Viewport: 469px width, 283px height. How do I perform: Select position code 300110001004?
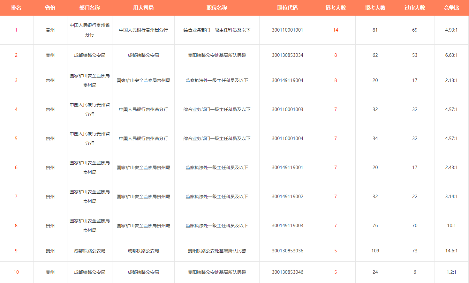click(288, 138)
